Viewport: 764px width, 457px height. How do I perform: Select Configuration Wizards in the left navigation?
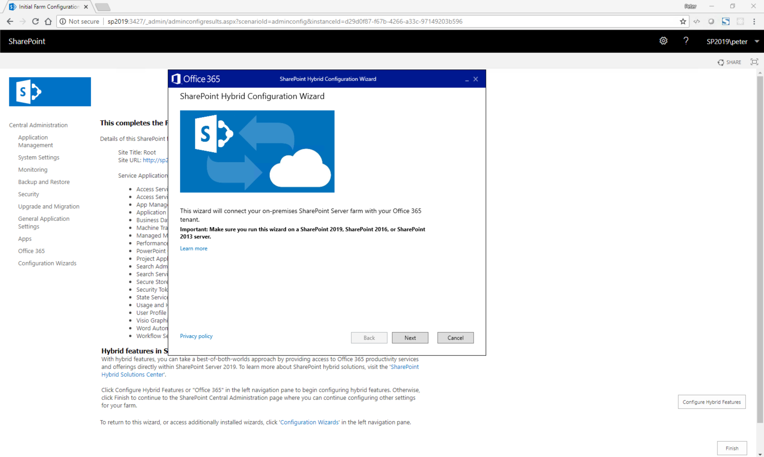tap(47, 263)
